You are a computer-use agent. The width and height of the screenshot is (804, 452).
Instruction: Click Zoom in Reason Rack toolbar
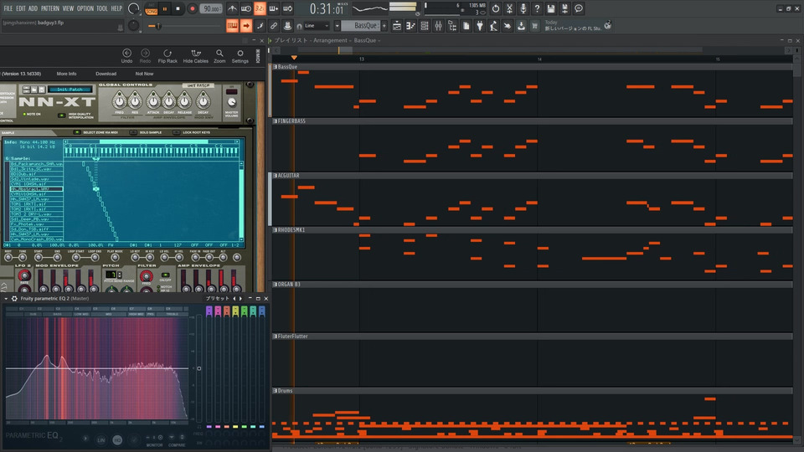(219, 56)
